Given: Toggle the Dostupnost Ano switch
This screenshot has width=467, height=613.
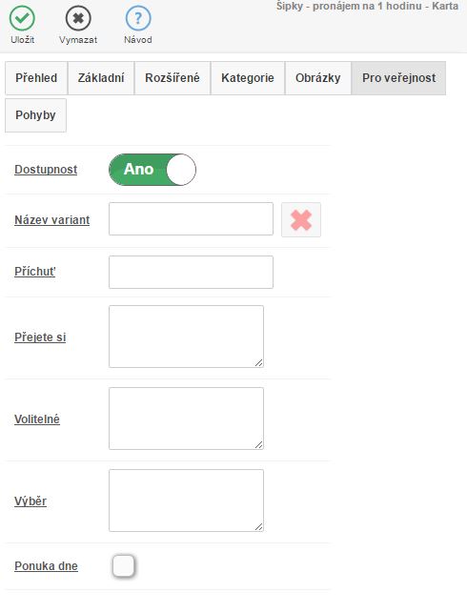Looking at the screenshot, I should point(152,170).
